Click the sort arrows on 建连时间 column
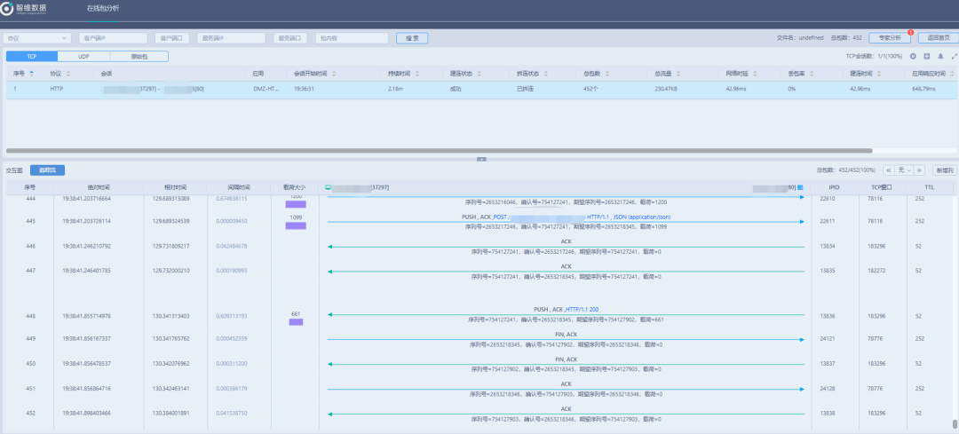Screen dimensions: 959x434 pos(878,74)
